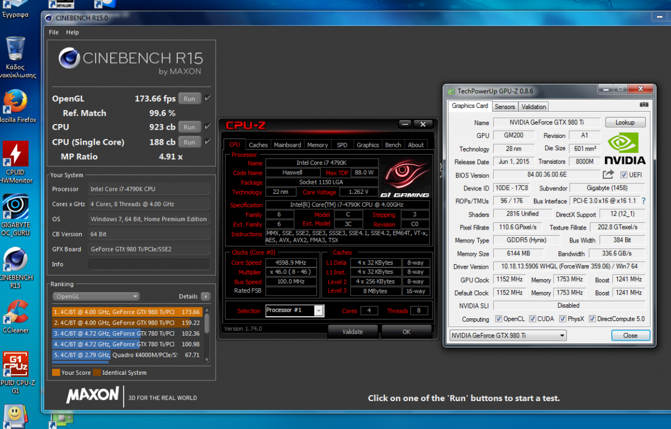Click the Memory Size value 6144 MB
Image resolution: width=671 pixels, height=429 pixels.
(519, 254)
